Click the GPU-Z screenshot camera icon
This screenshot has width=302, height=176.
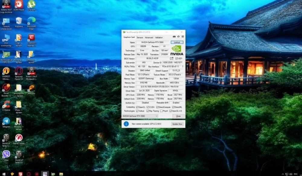pos(175,37)
